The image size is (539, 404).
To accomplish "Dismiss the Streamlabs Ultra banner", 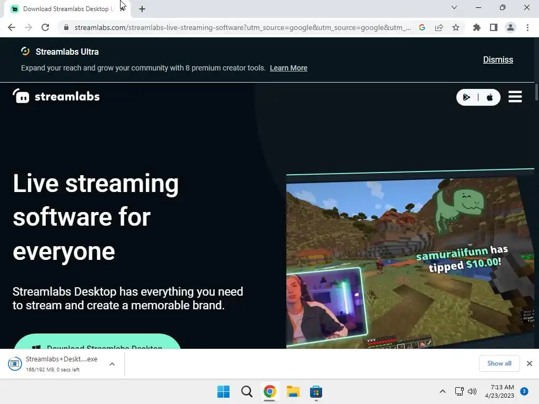I will [x=498, y=60].
